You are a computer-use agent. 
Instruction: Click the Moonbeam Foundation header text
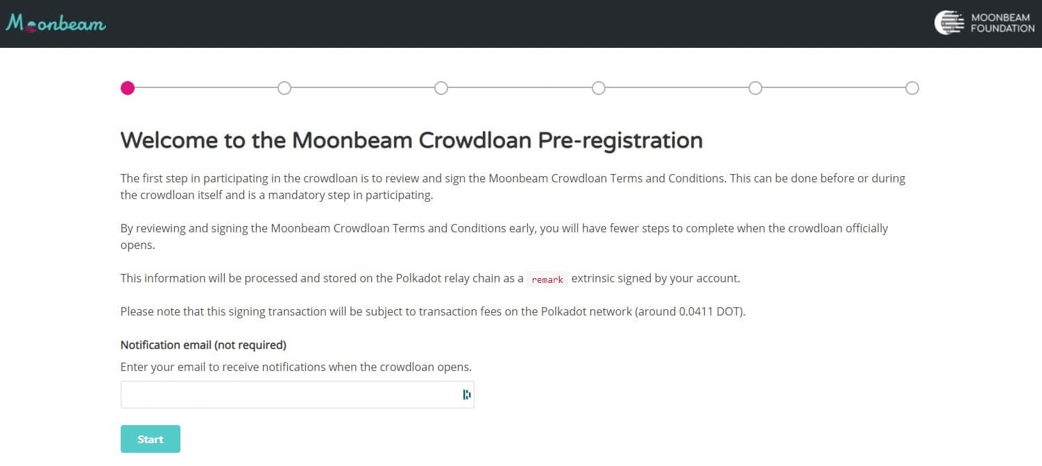pos(1002,23)
